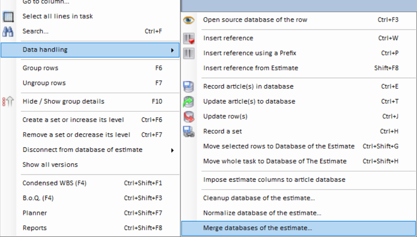Expand the Data handling submenu arrow

(x=172, y=50)
